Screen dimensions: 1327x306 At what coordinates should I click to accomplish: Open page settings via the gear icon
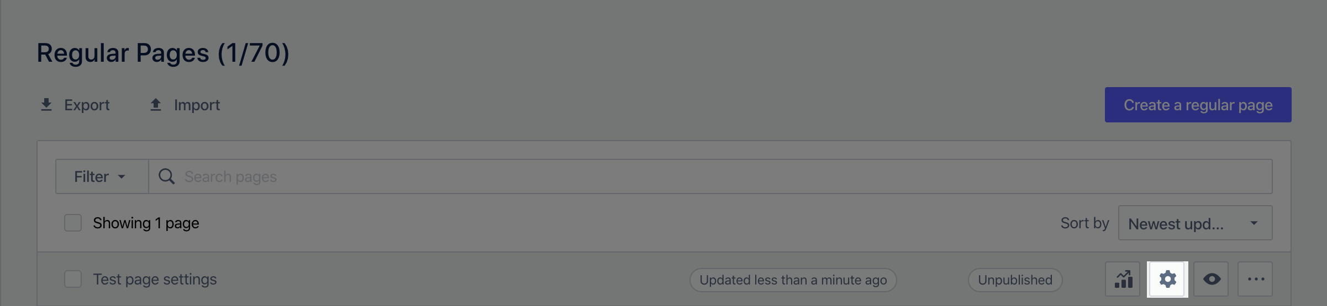[1167, 279]
